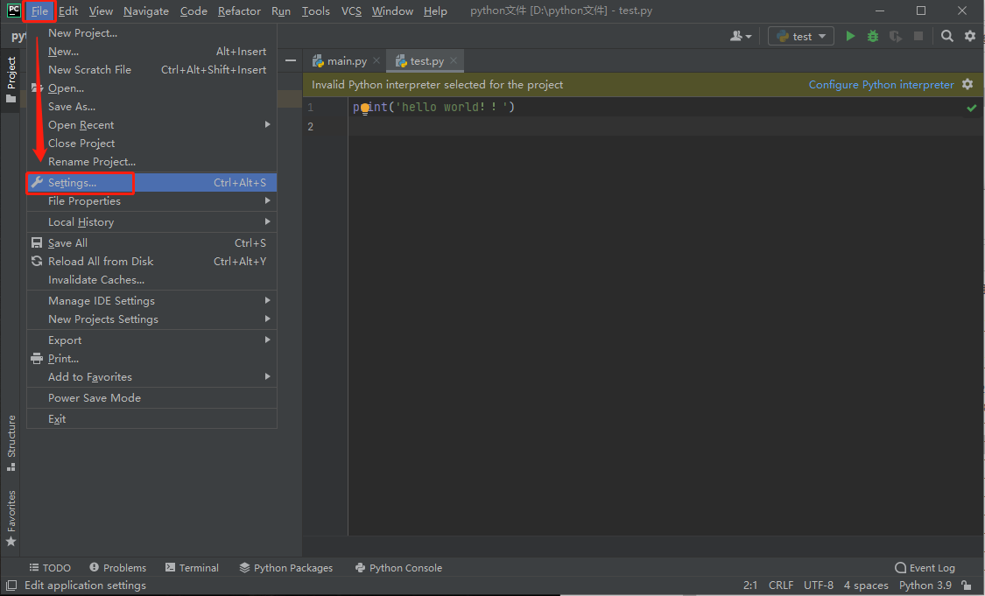Choose Exit in File menu
Screen dimensions: 985x596
(x=151, y=418)
